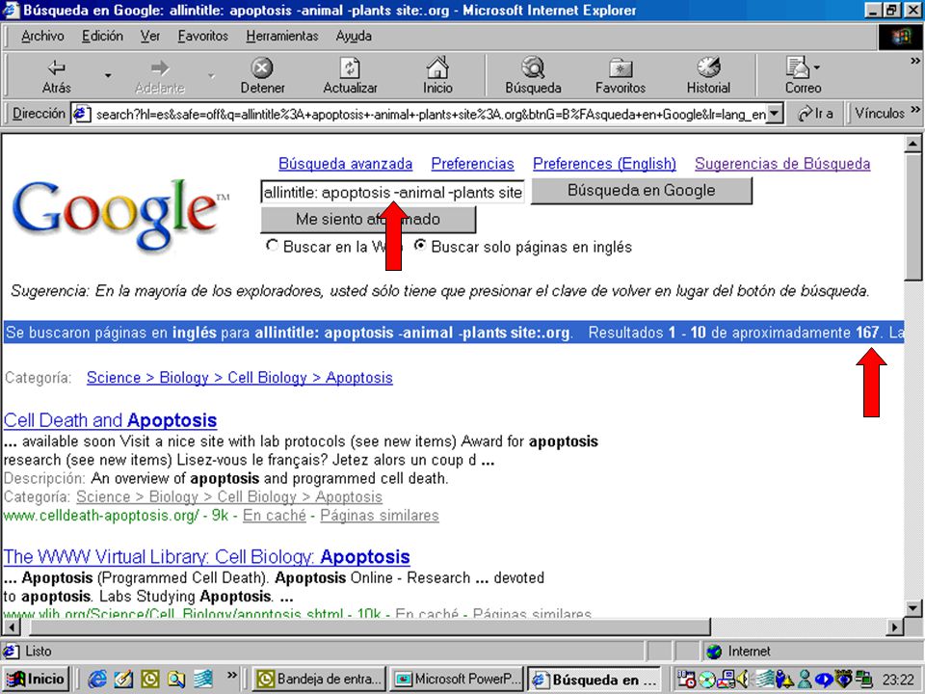Launch Internet Explorer from quick launch
925x694 pixels.
click(x=97, y=680)
